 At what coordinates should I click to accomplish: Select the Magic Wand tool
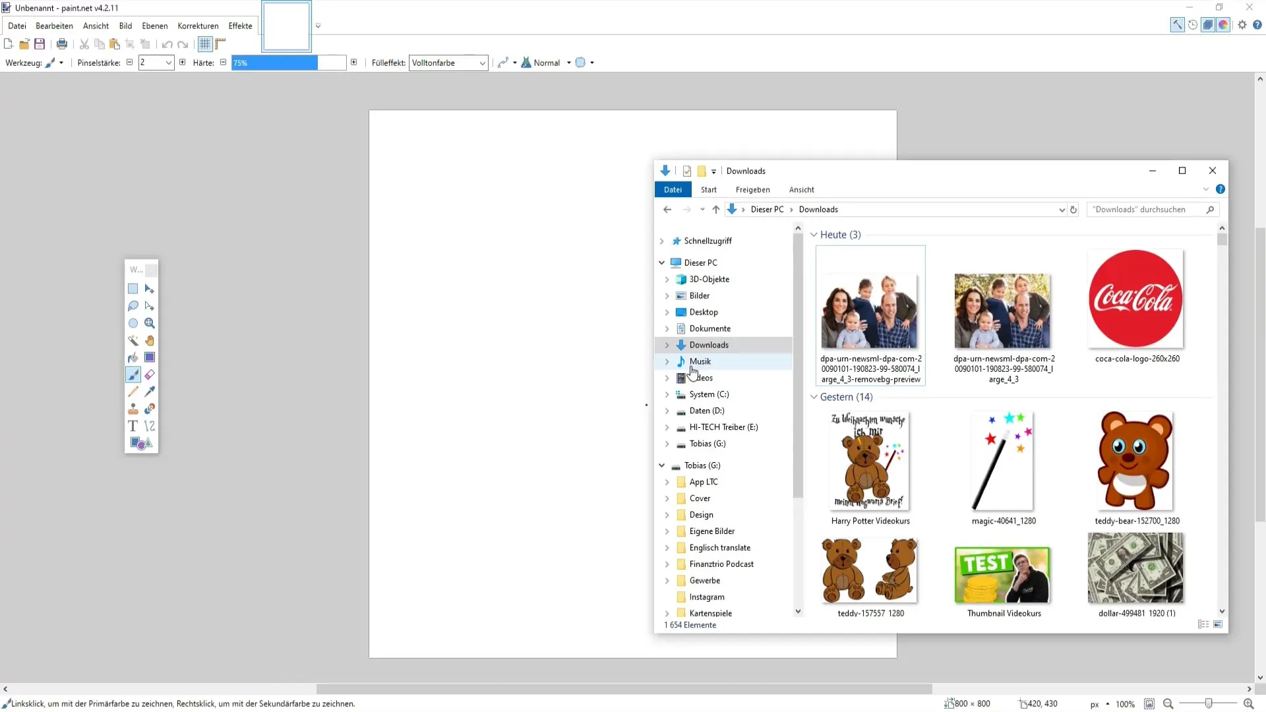pyautogui.click(x=133, y=340)
